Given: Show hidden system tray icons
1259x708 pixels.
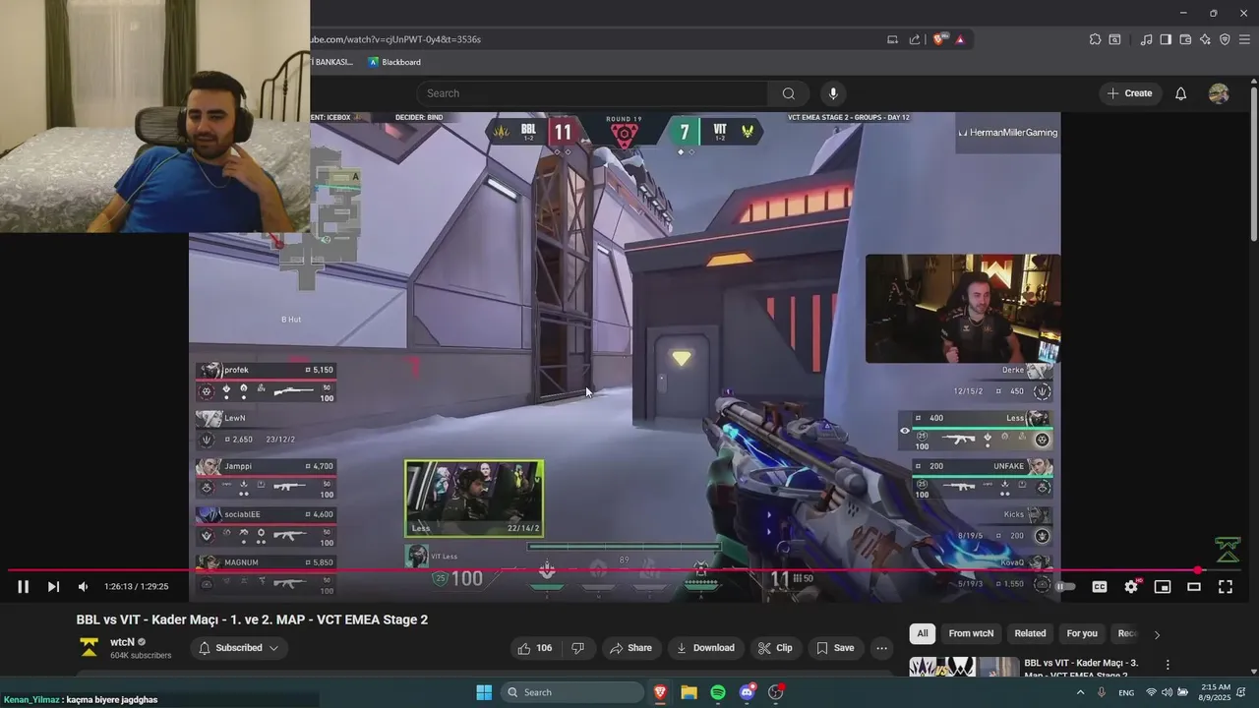Looking at the screenshot, I should point(1080,692).
